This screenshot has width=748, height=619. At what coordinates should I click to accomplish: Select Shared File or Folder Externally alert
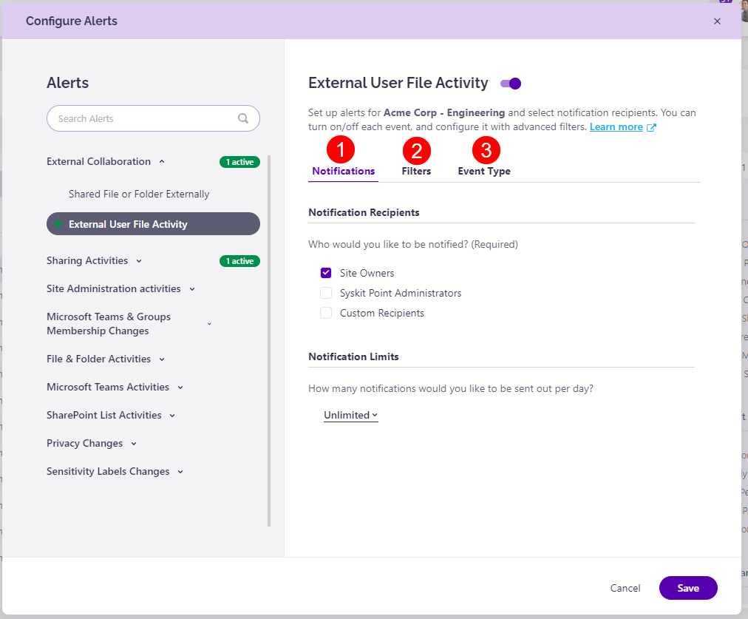pos(140,194)
